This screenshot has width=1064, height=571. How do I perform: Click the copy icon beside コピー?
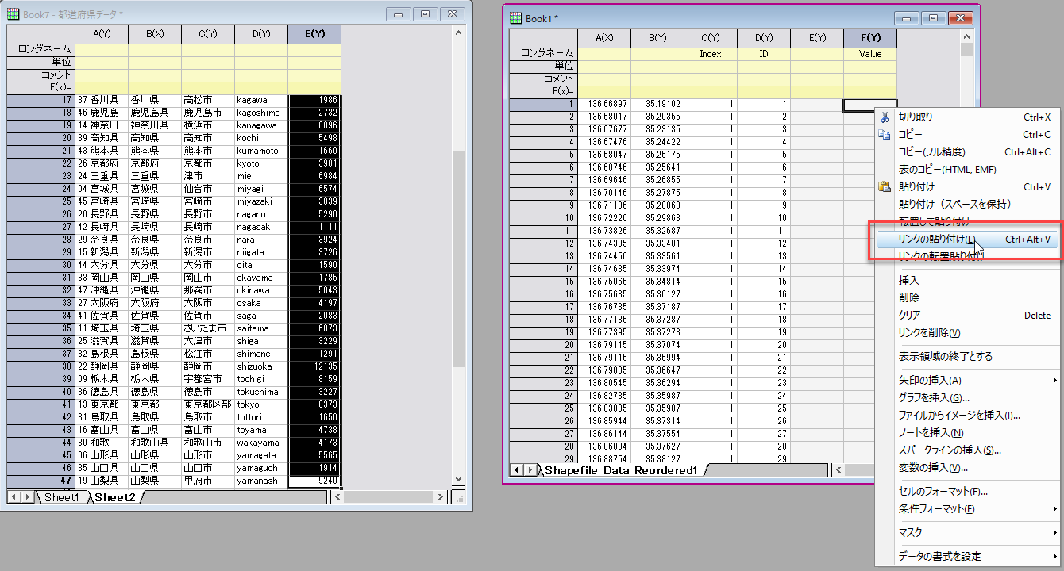(885, 134)
